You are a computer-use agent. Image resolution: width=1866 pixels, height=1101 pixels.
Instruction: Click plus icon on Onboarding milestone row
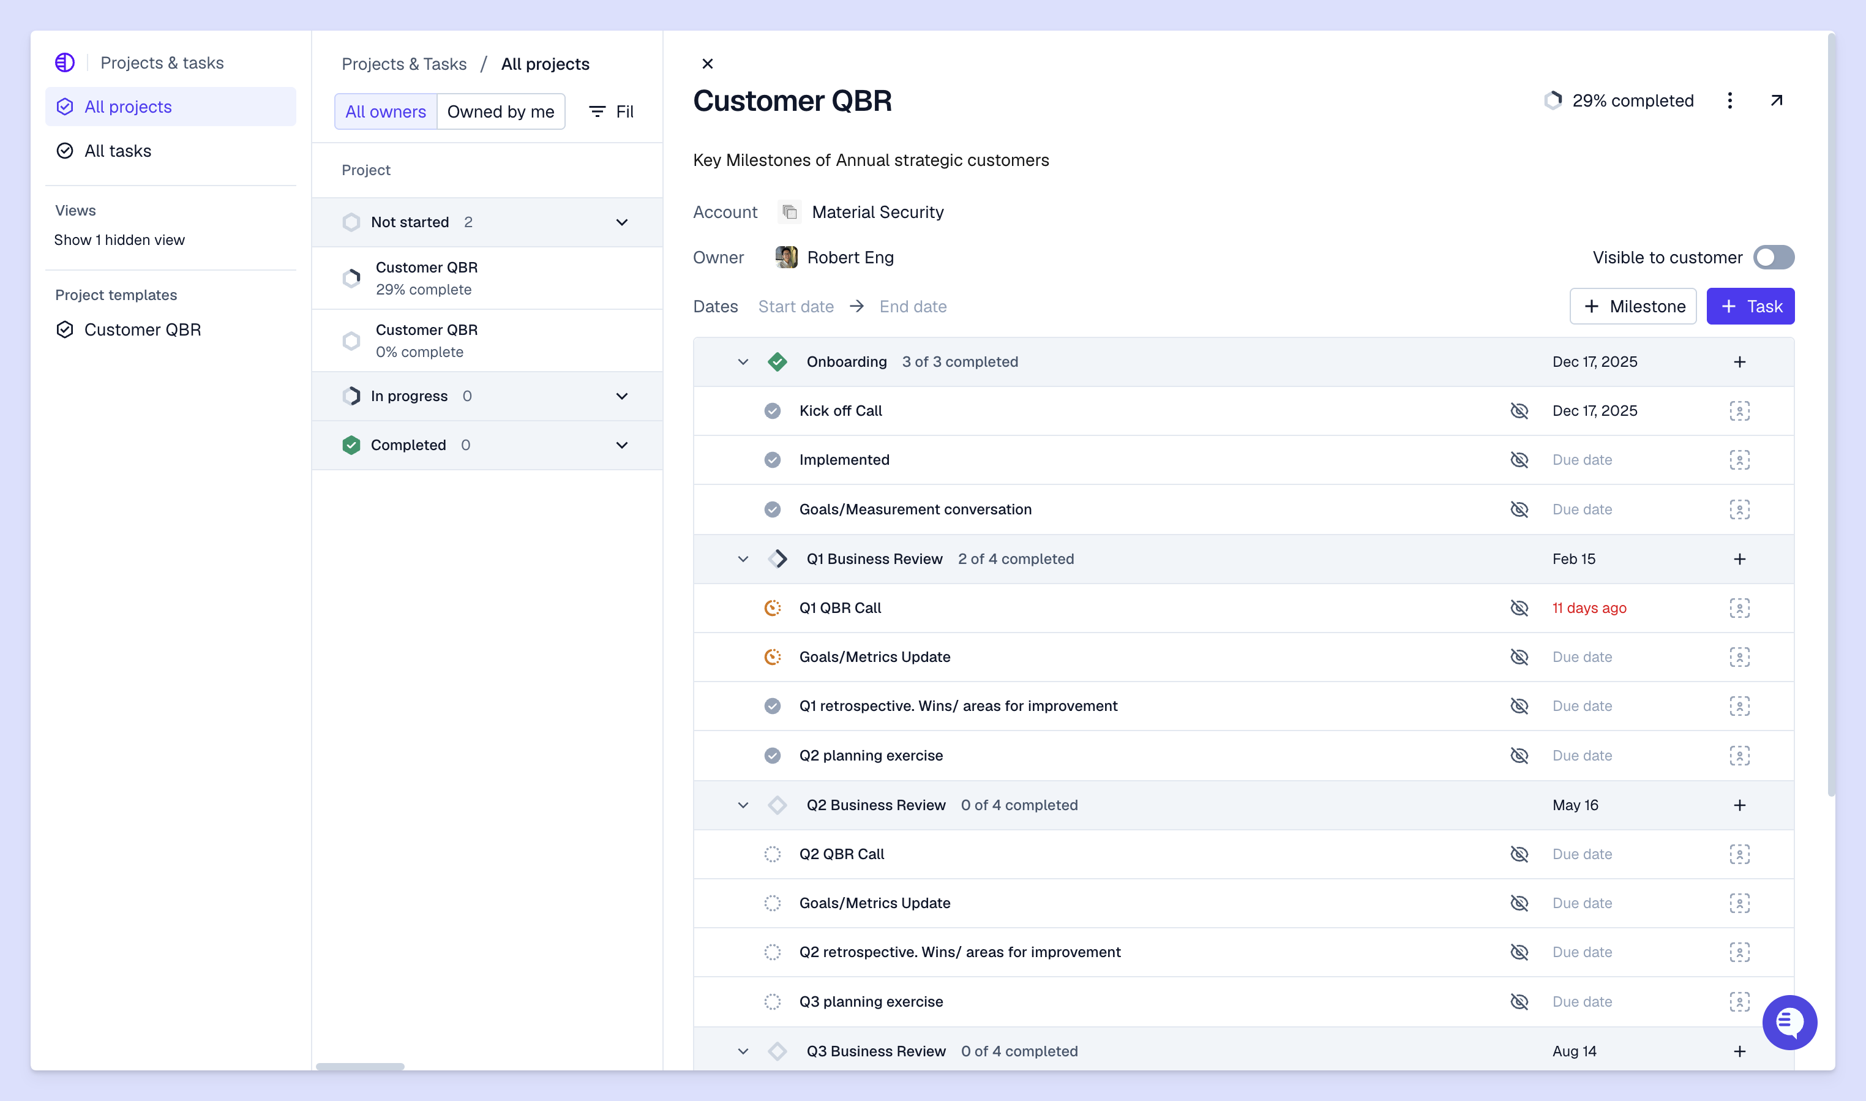pos(1739,361)
